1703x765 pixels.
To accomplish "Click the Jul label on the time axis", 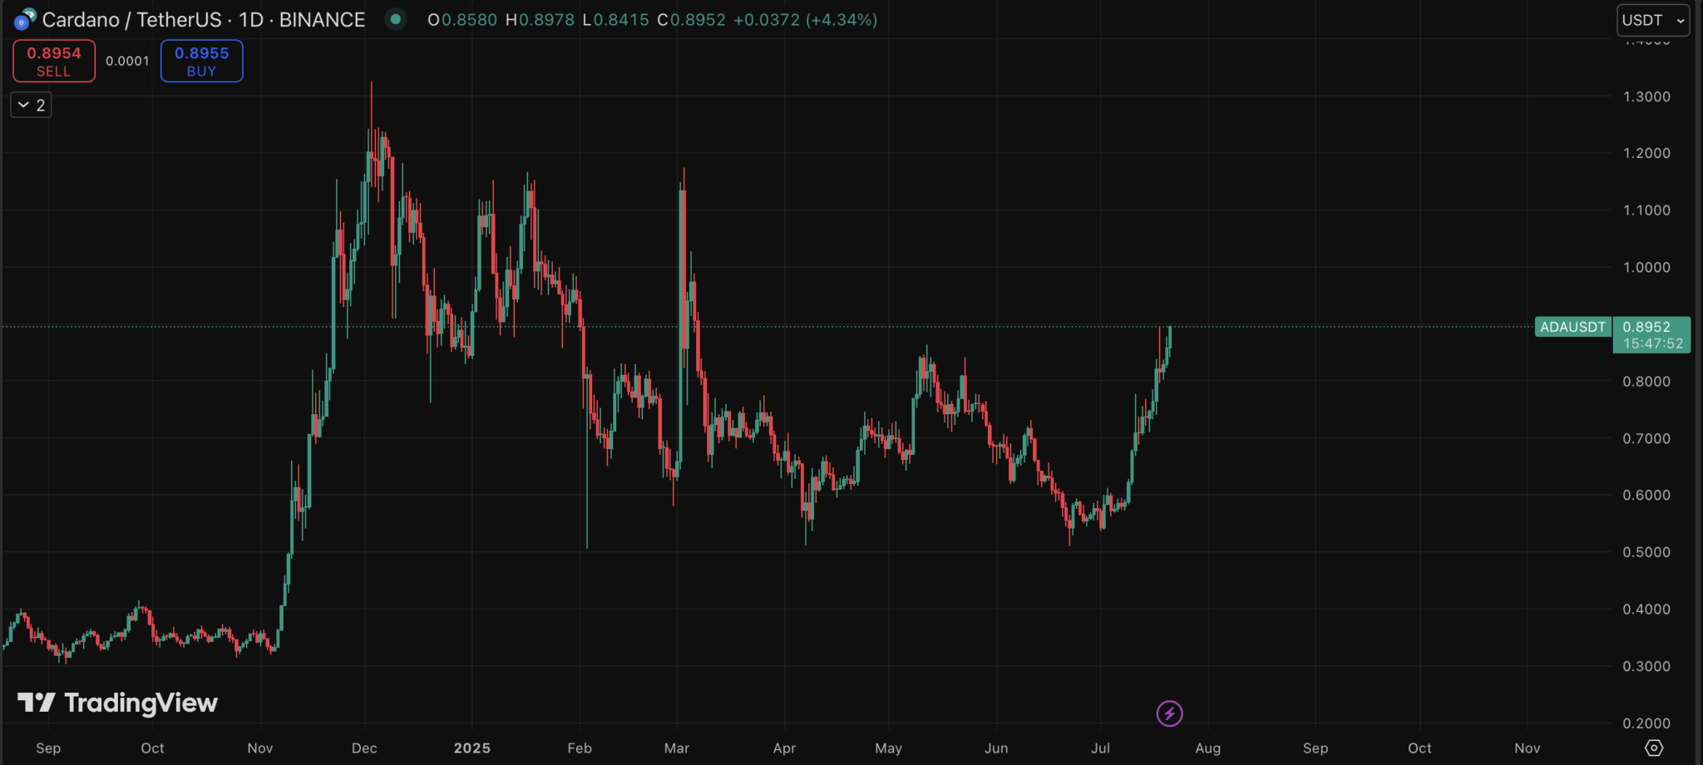I will [x=1099, y=748].
